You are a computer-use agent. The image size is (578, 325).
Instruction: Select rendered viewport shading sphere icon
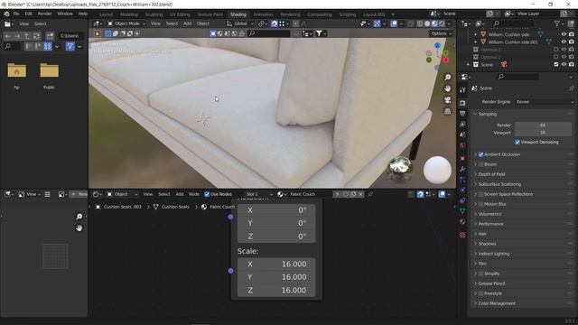point(442,23)
